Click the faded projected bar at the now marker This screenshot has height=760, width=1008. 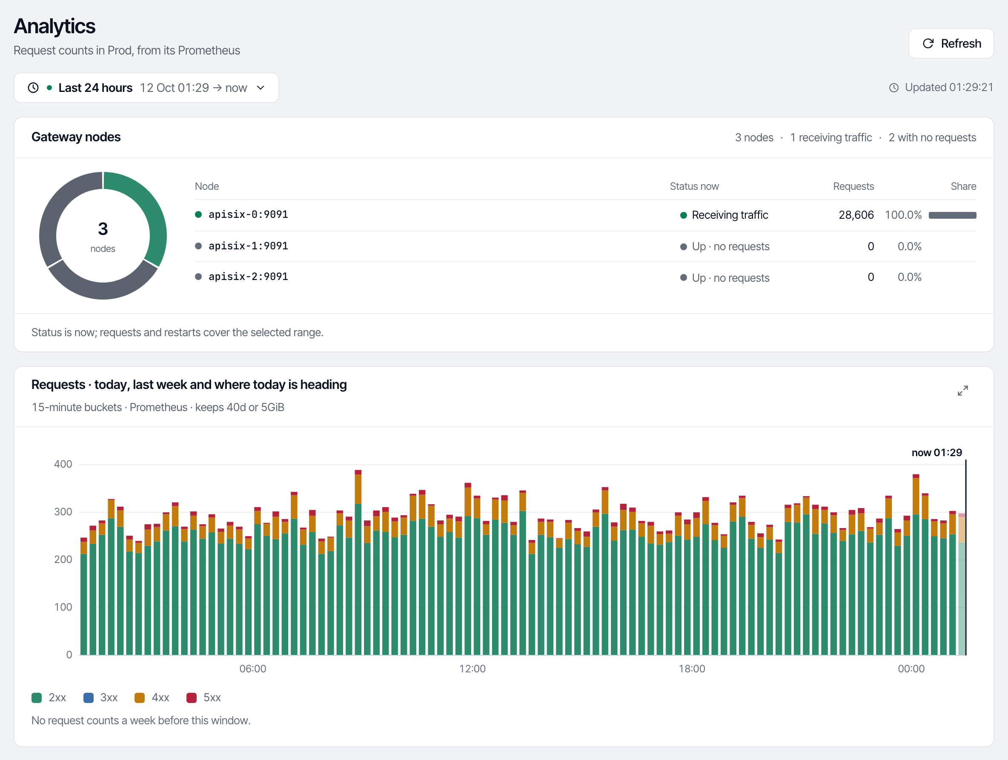(961, 584)
